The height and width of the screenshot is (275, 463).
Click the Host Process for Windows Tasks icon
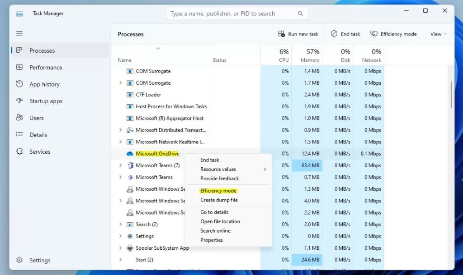(130, 106)
